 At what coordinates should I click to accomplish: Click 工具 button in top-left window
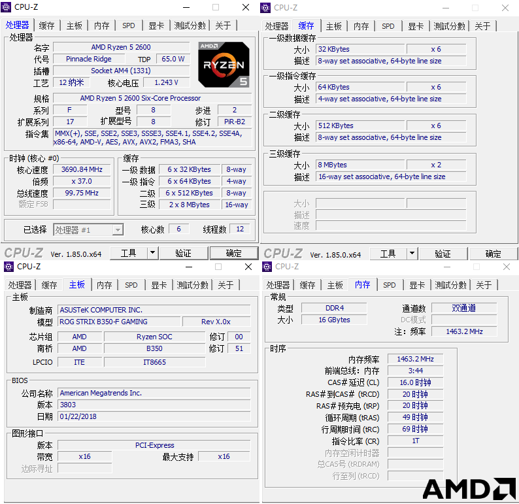pyautogui.click(x=128, y=254)
